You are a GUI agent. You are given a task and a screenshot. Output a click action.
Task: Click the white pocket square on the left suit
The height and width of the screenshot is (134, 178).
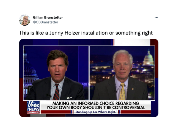click(69, 98)
